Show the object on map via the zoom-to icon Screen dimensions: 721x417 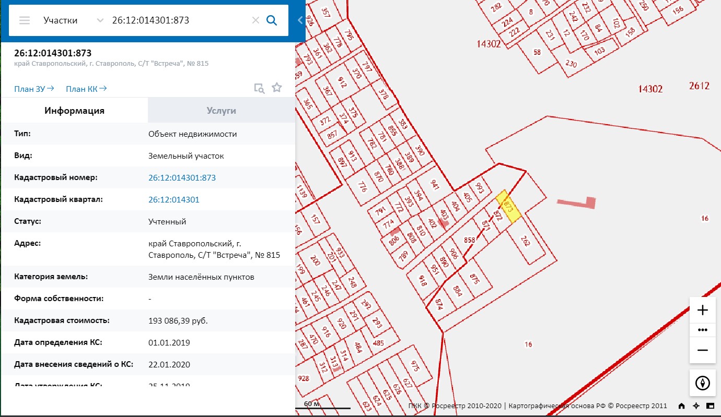pos(259,88)
